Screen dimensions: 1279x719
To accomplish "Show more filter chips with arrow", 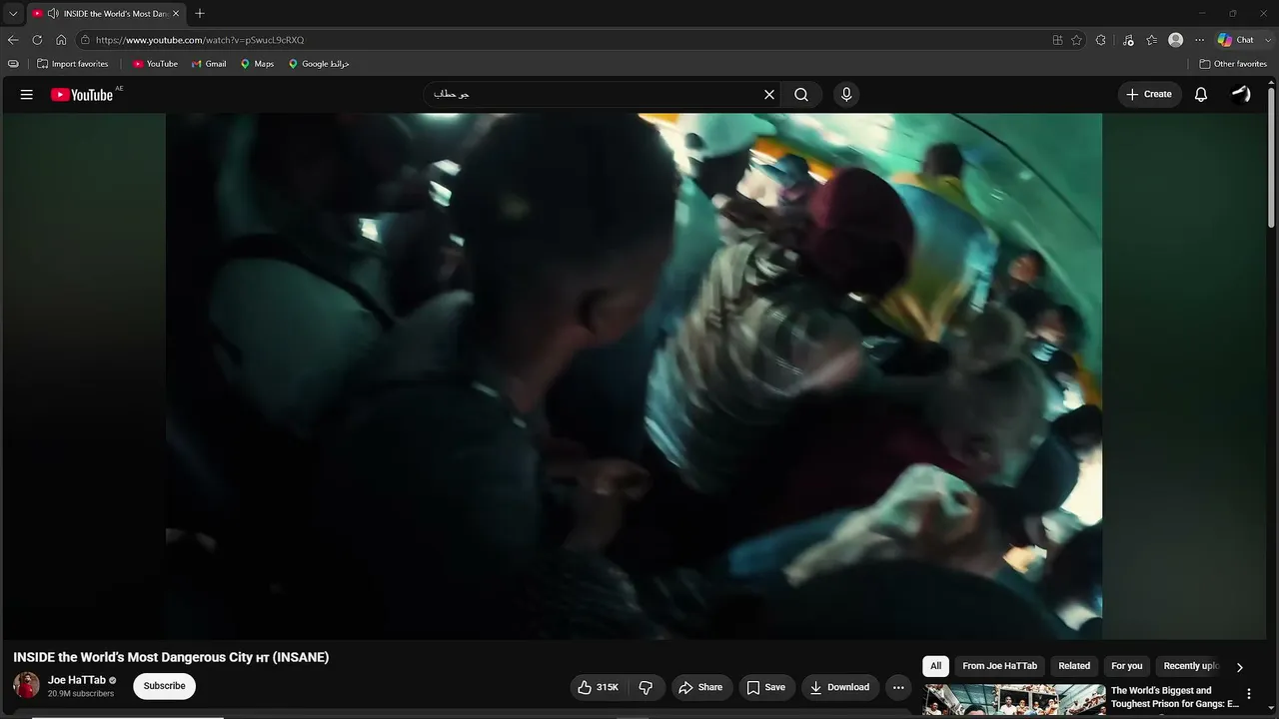I will click(x=1239, y=667).
